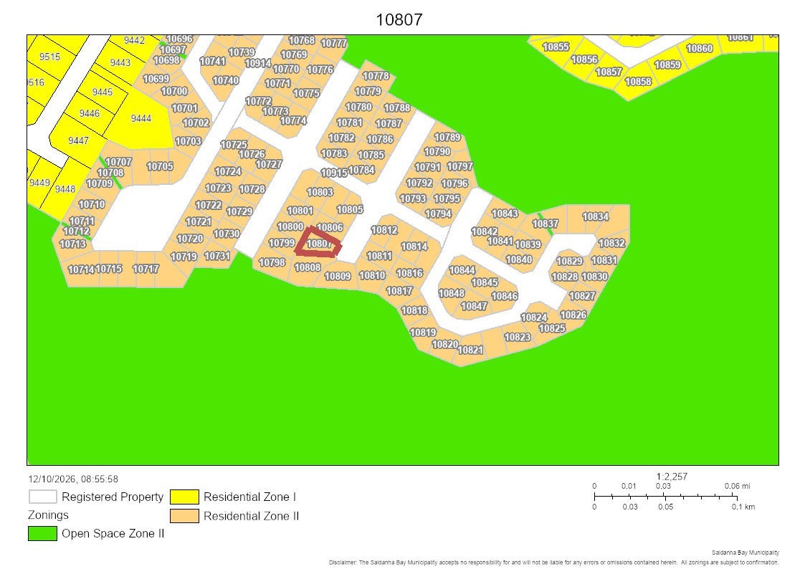Select parcel label 10725
This screenshot has height=569, width=805.
[x=234, y=145]
